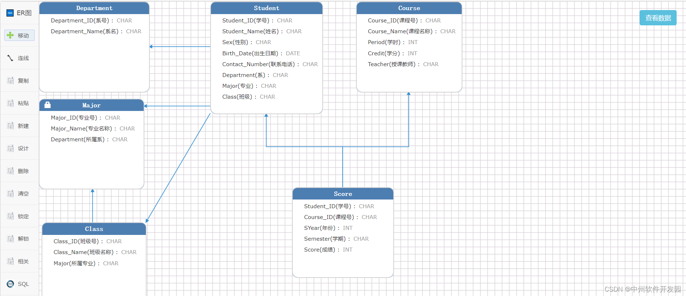Image resolution: width=686 pixels, height=296 pixels.
Task: Click the Department(系) field in Student
Action: [x=255, y=75]
